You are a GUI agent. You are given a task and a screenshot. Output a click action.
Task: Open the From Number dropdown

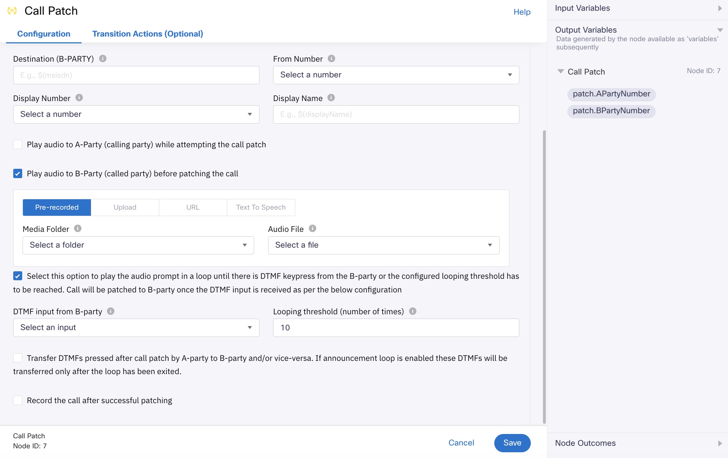click(396, 75)
